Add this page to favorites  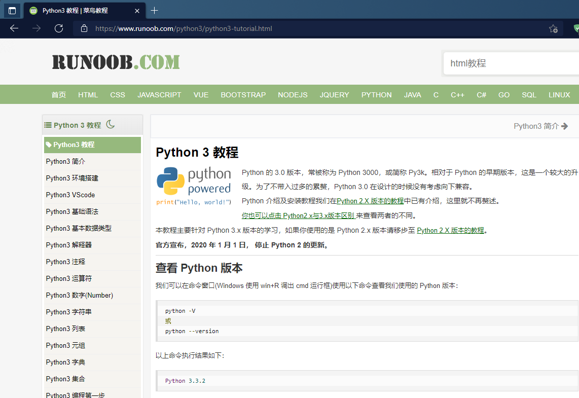tap(553, 28)
